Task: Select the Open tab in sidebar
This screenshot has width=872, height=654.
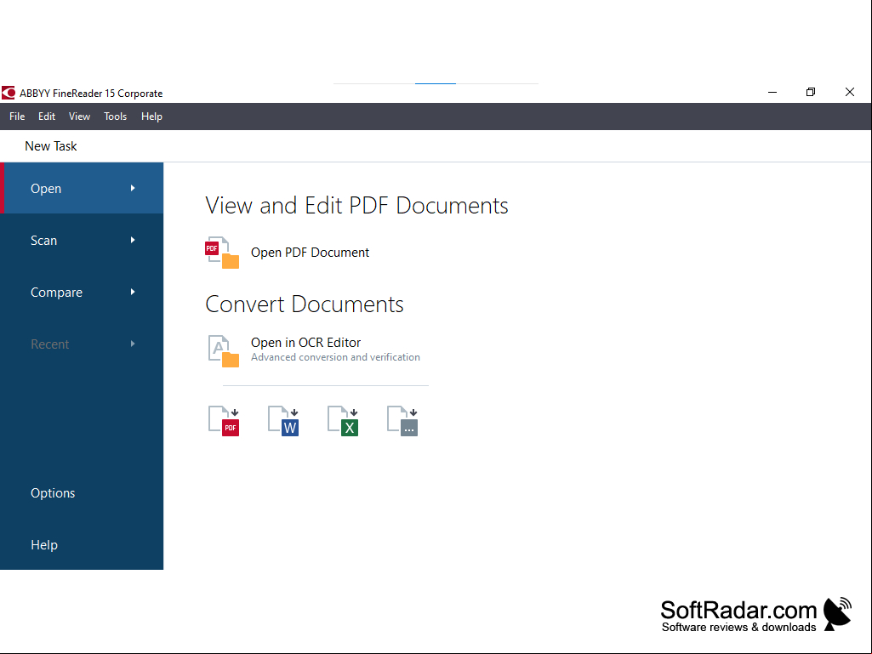Action: [x=82, y=188]
